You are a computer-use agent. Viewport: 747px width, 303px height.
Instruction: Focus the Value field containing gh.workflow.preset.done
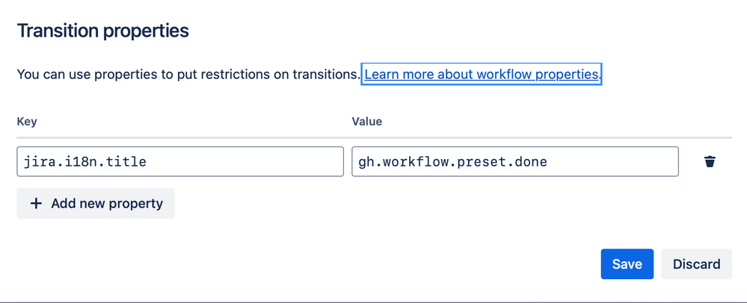pos(515,162)
